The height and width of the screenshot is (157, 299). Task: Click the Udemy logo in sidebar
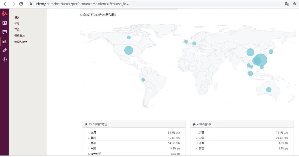[x=4, y=14]
